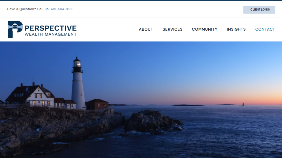Go to the Services menu item
Screen dimensions: 282x158
172,29
